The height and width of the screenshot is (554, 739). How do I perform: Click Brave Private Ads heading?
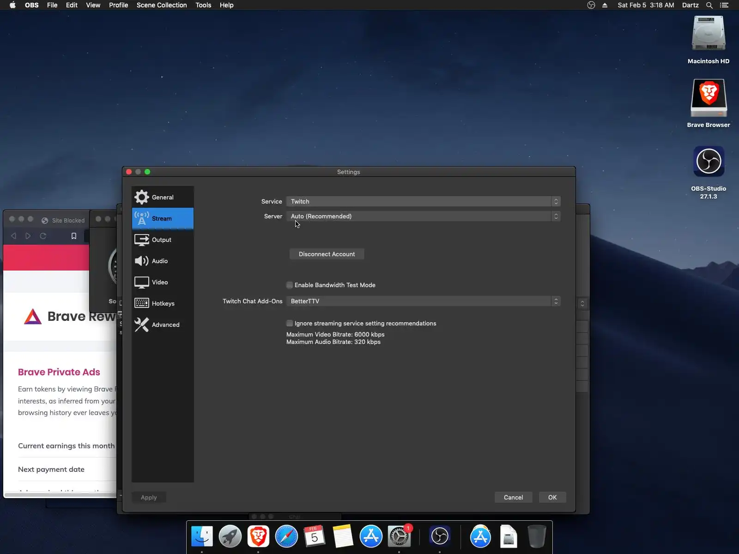(x=59, y=372)
